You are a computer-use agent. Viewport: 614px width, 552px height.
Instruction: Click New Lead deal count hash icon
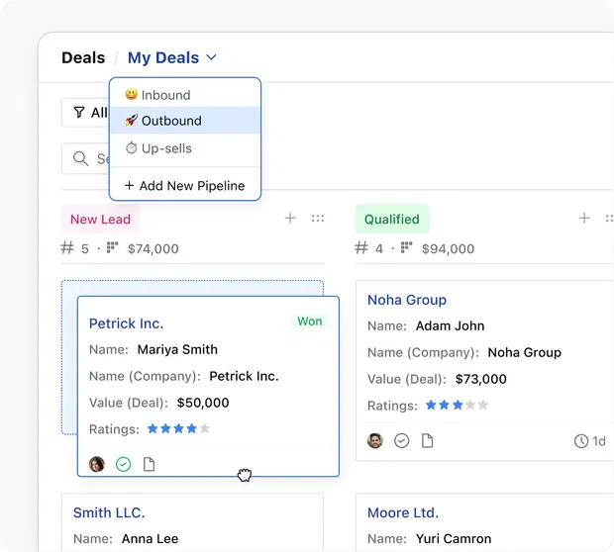(x=67, y=248)
